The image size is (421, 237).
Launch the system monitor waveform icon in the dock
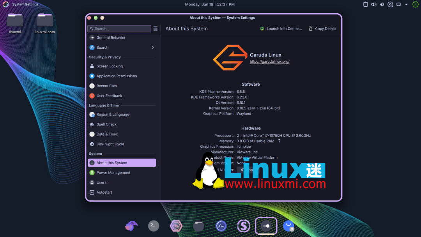click(x=221, y=226)
